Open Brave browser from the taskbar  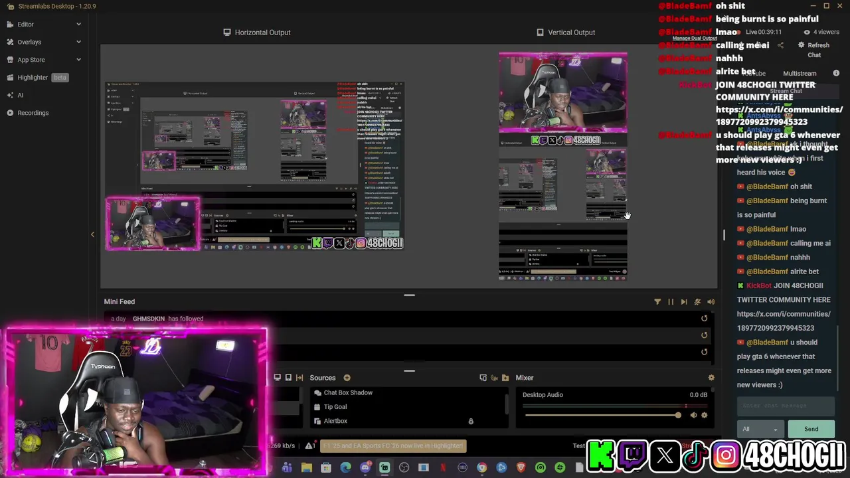(521, 468)
